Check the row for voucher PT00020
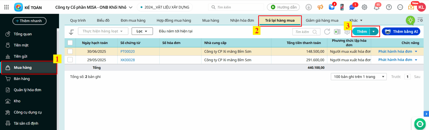Viewport: 429px width, 130px height. point(70,51)
